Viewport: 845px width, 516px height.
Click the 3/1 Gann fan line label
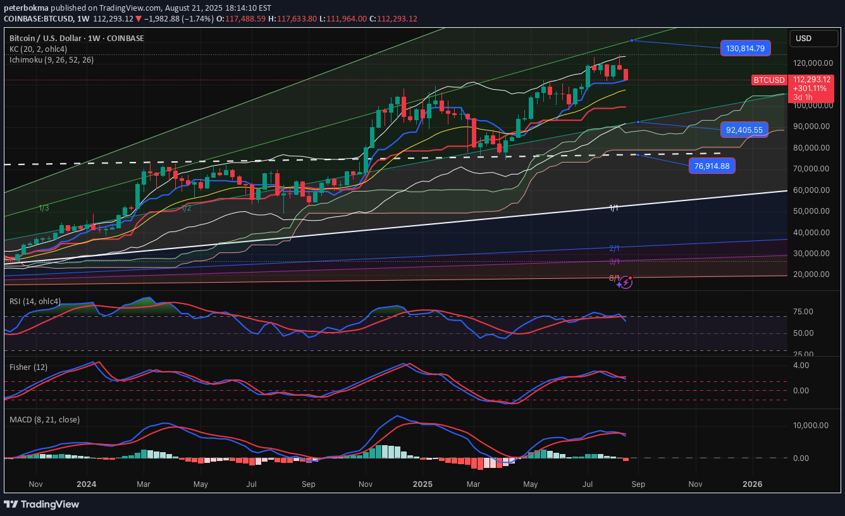614,262
